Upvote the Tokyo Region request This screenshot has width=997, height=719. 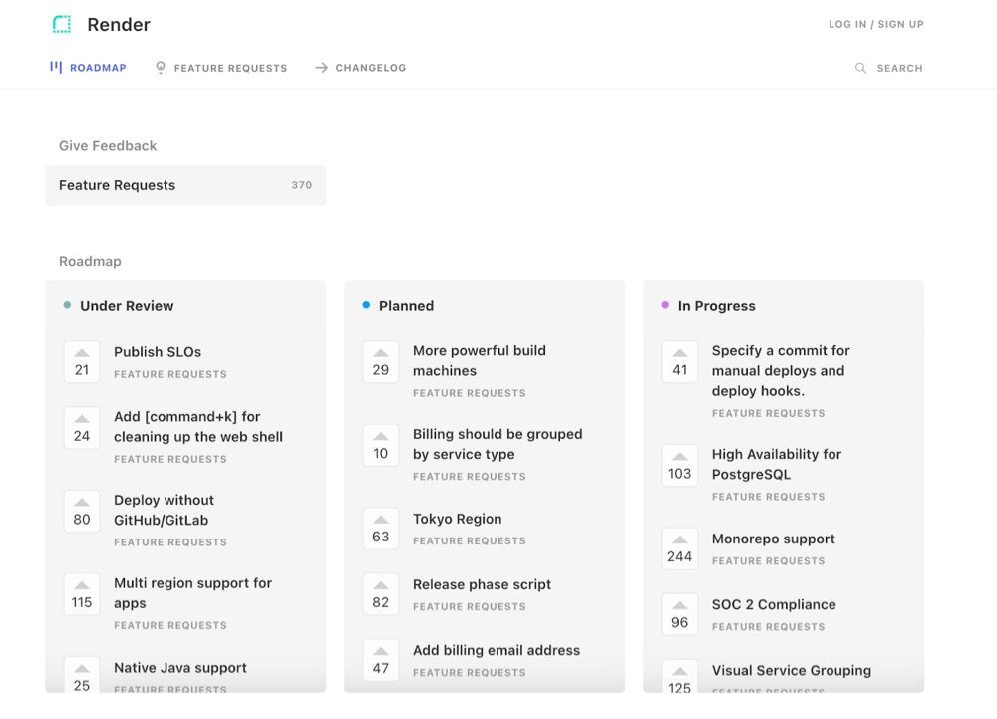point(380,529)
